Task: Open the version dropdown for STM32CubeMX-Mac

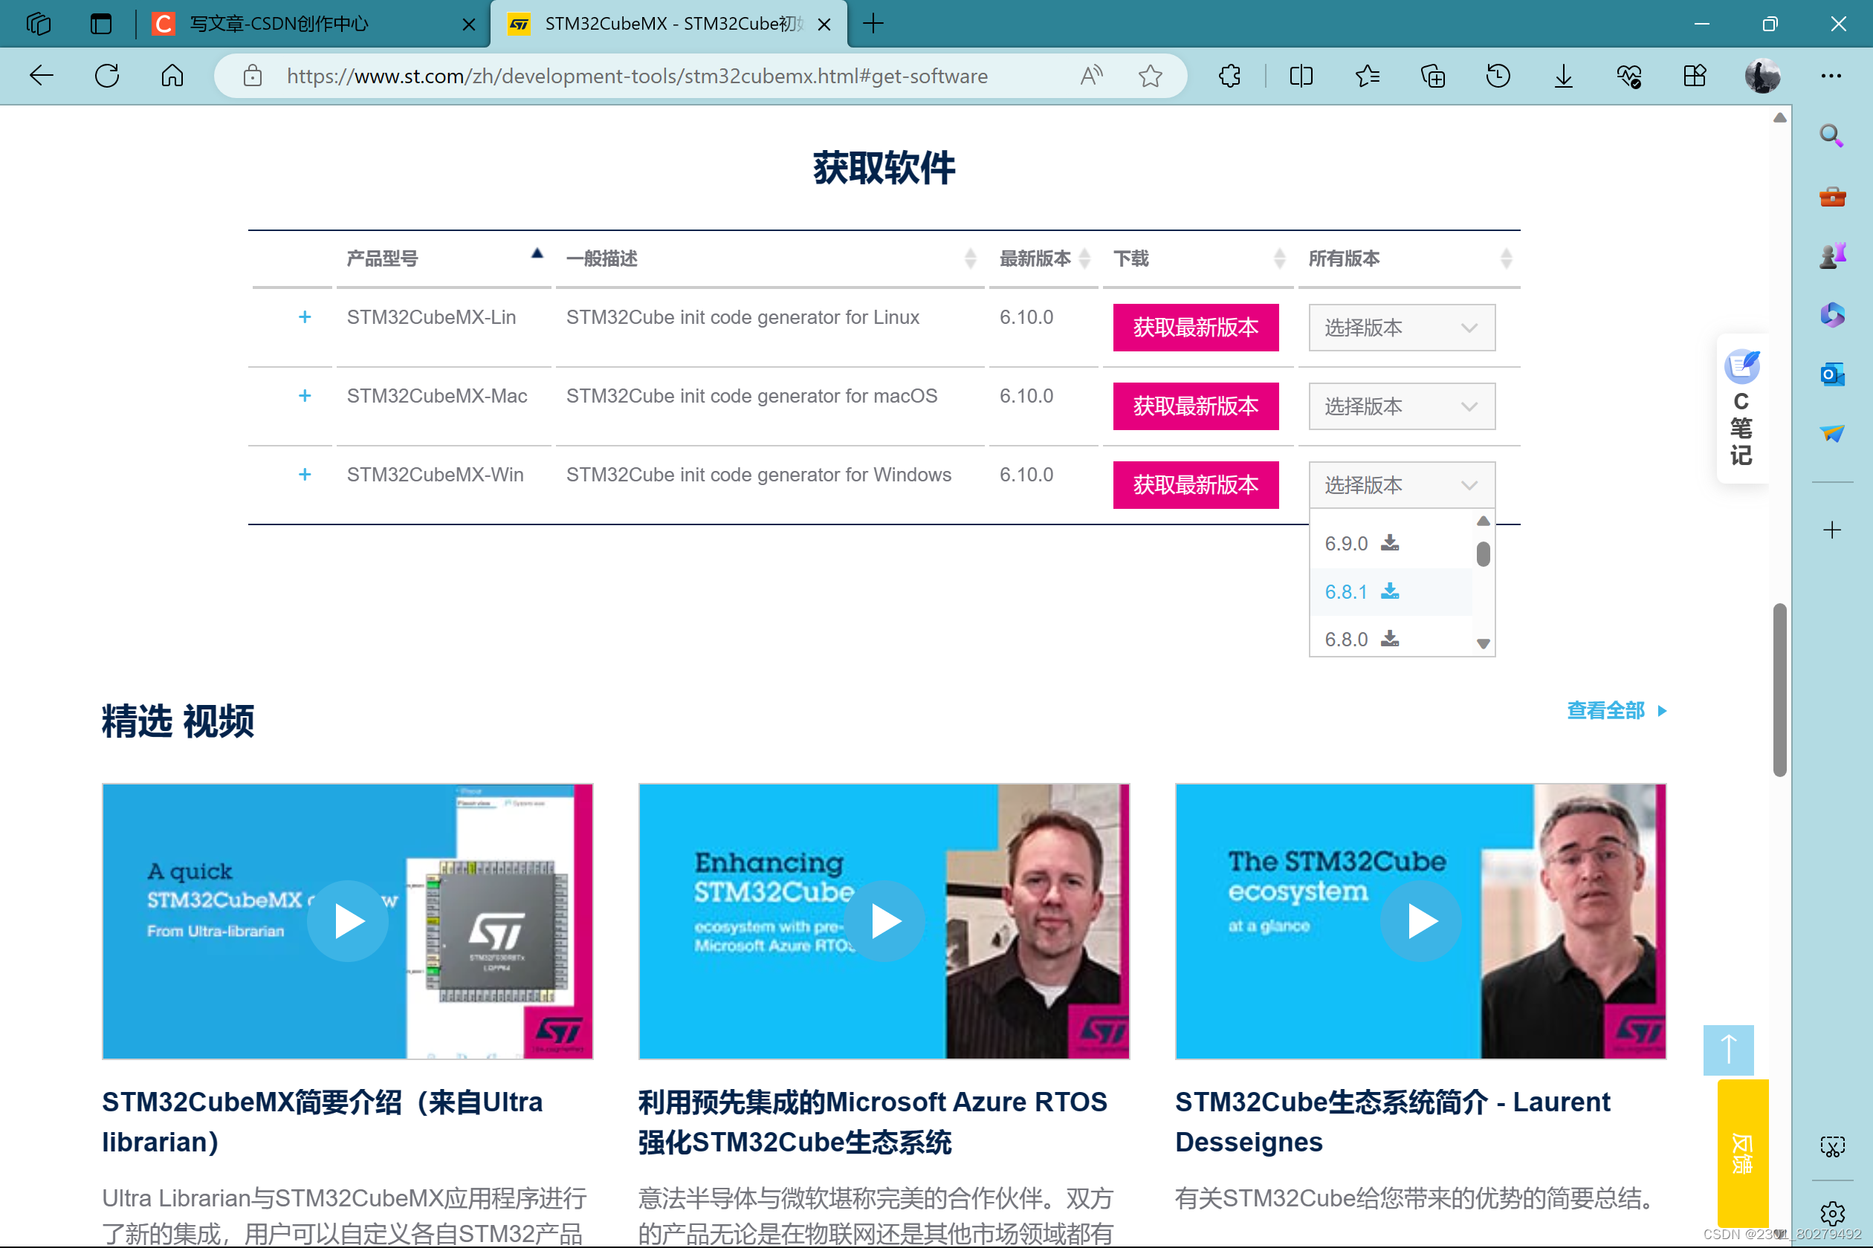Action: coord(1402,406)
